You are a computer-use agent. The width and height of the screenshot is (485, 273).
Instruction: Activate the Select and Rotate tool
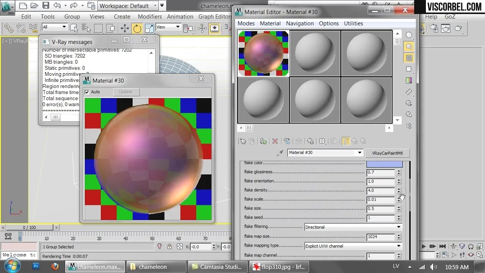point(137,28)
